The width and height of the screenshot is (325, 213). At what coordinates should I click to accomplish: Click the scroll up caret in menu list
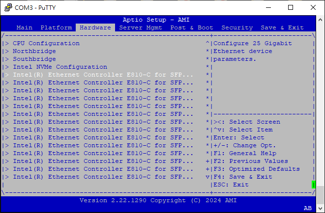coord(207,43)
